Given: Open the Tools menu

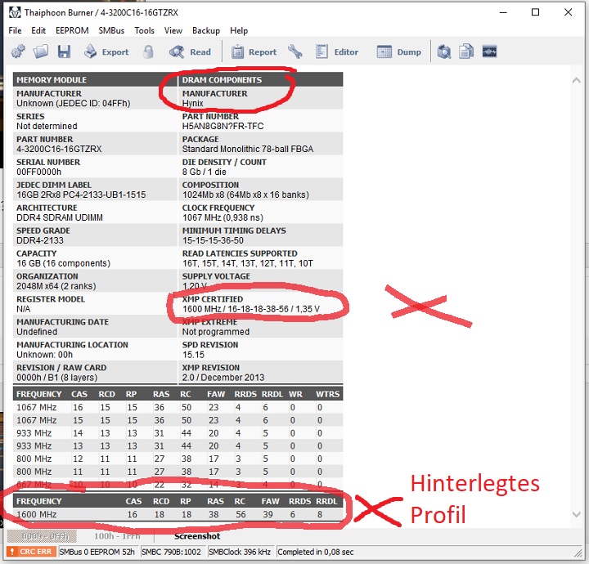Looking at the screenshot, I should pos(144,30).
